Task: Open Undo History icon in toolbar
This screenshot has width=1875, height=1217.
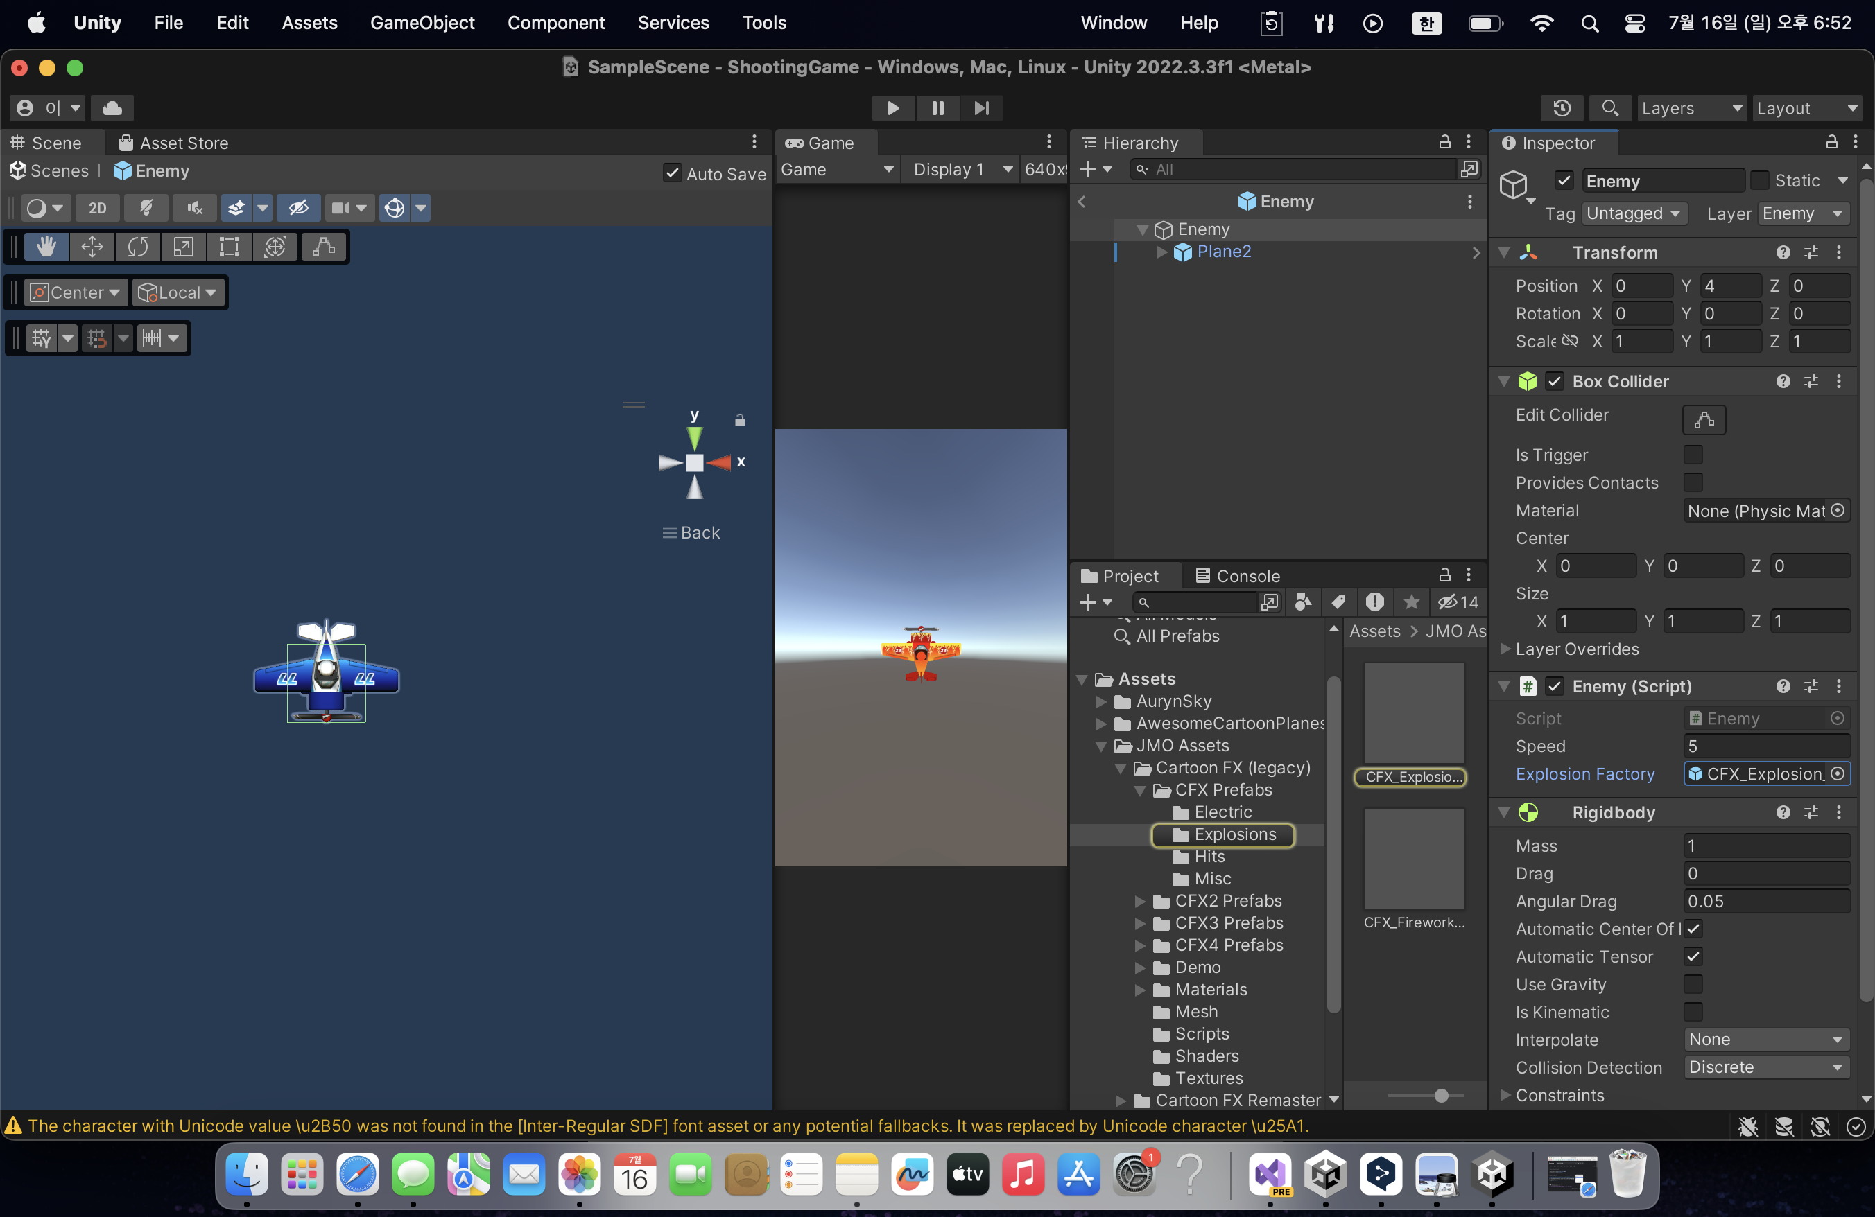Action: point(1562,108)
